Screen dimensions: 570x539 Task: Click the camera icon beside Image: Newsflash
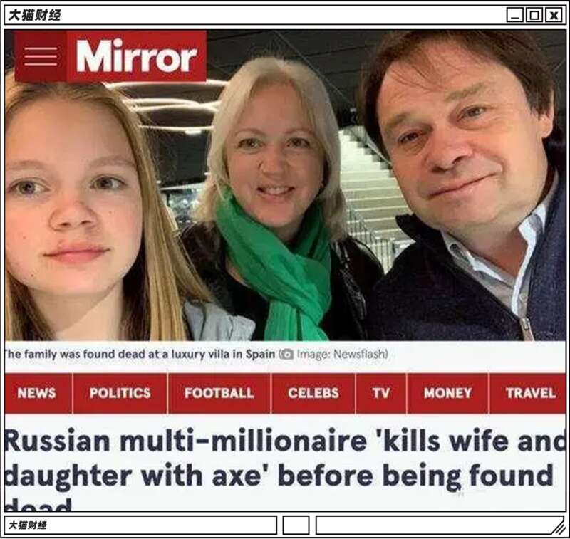(287, 354)
